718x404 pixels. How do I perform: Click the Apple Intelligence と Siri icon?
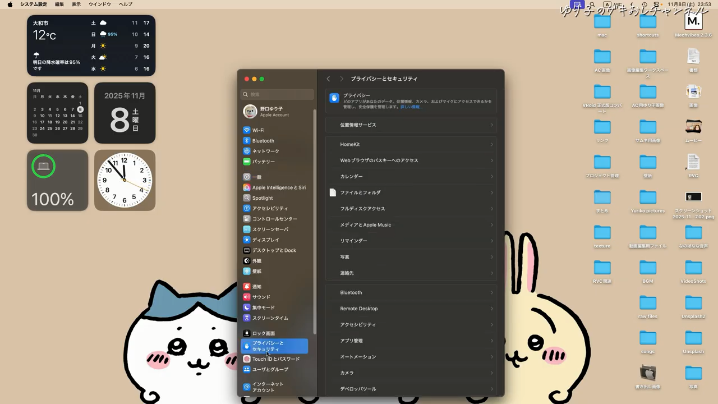click(x=247, y=187)
